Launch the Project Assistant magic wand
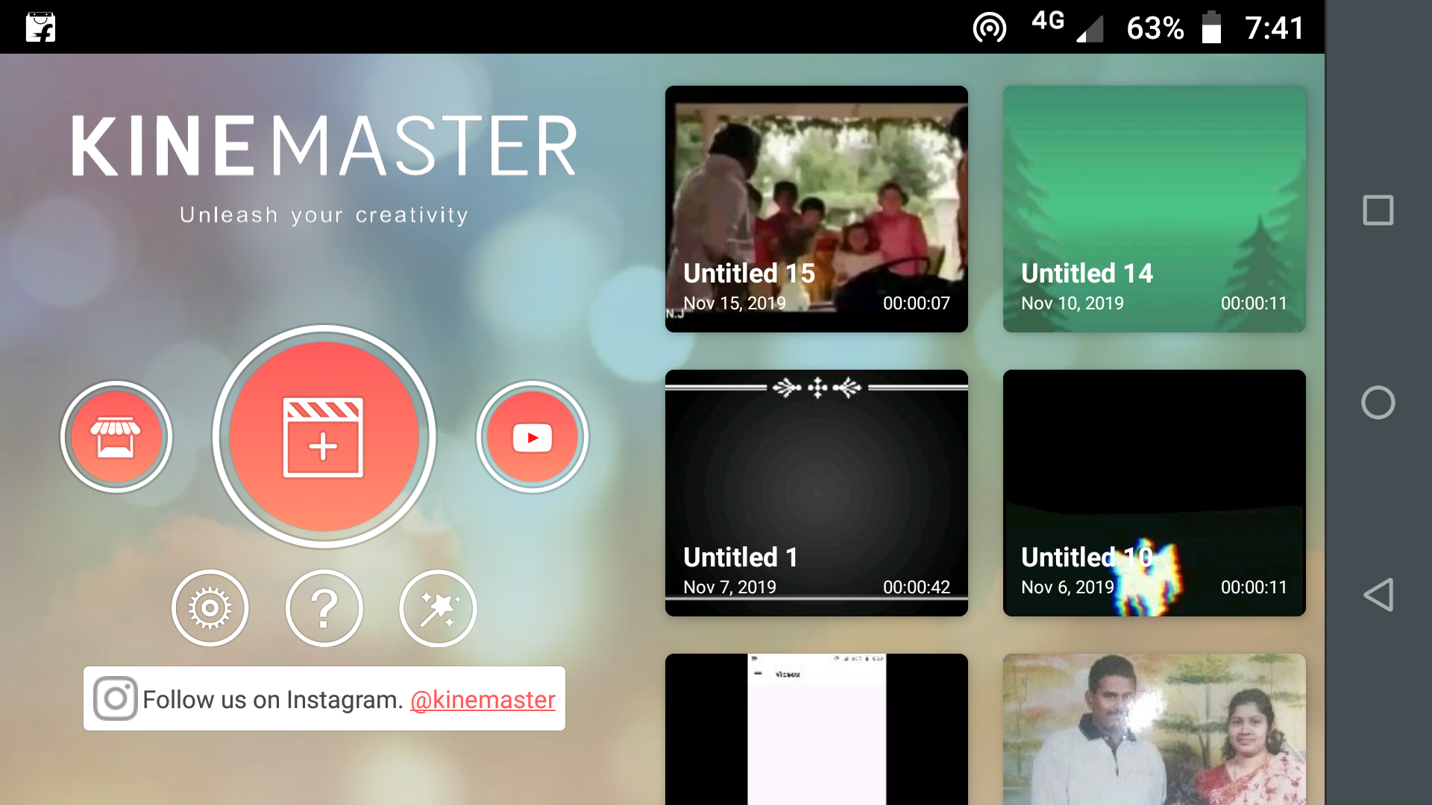 438,608
